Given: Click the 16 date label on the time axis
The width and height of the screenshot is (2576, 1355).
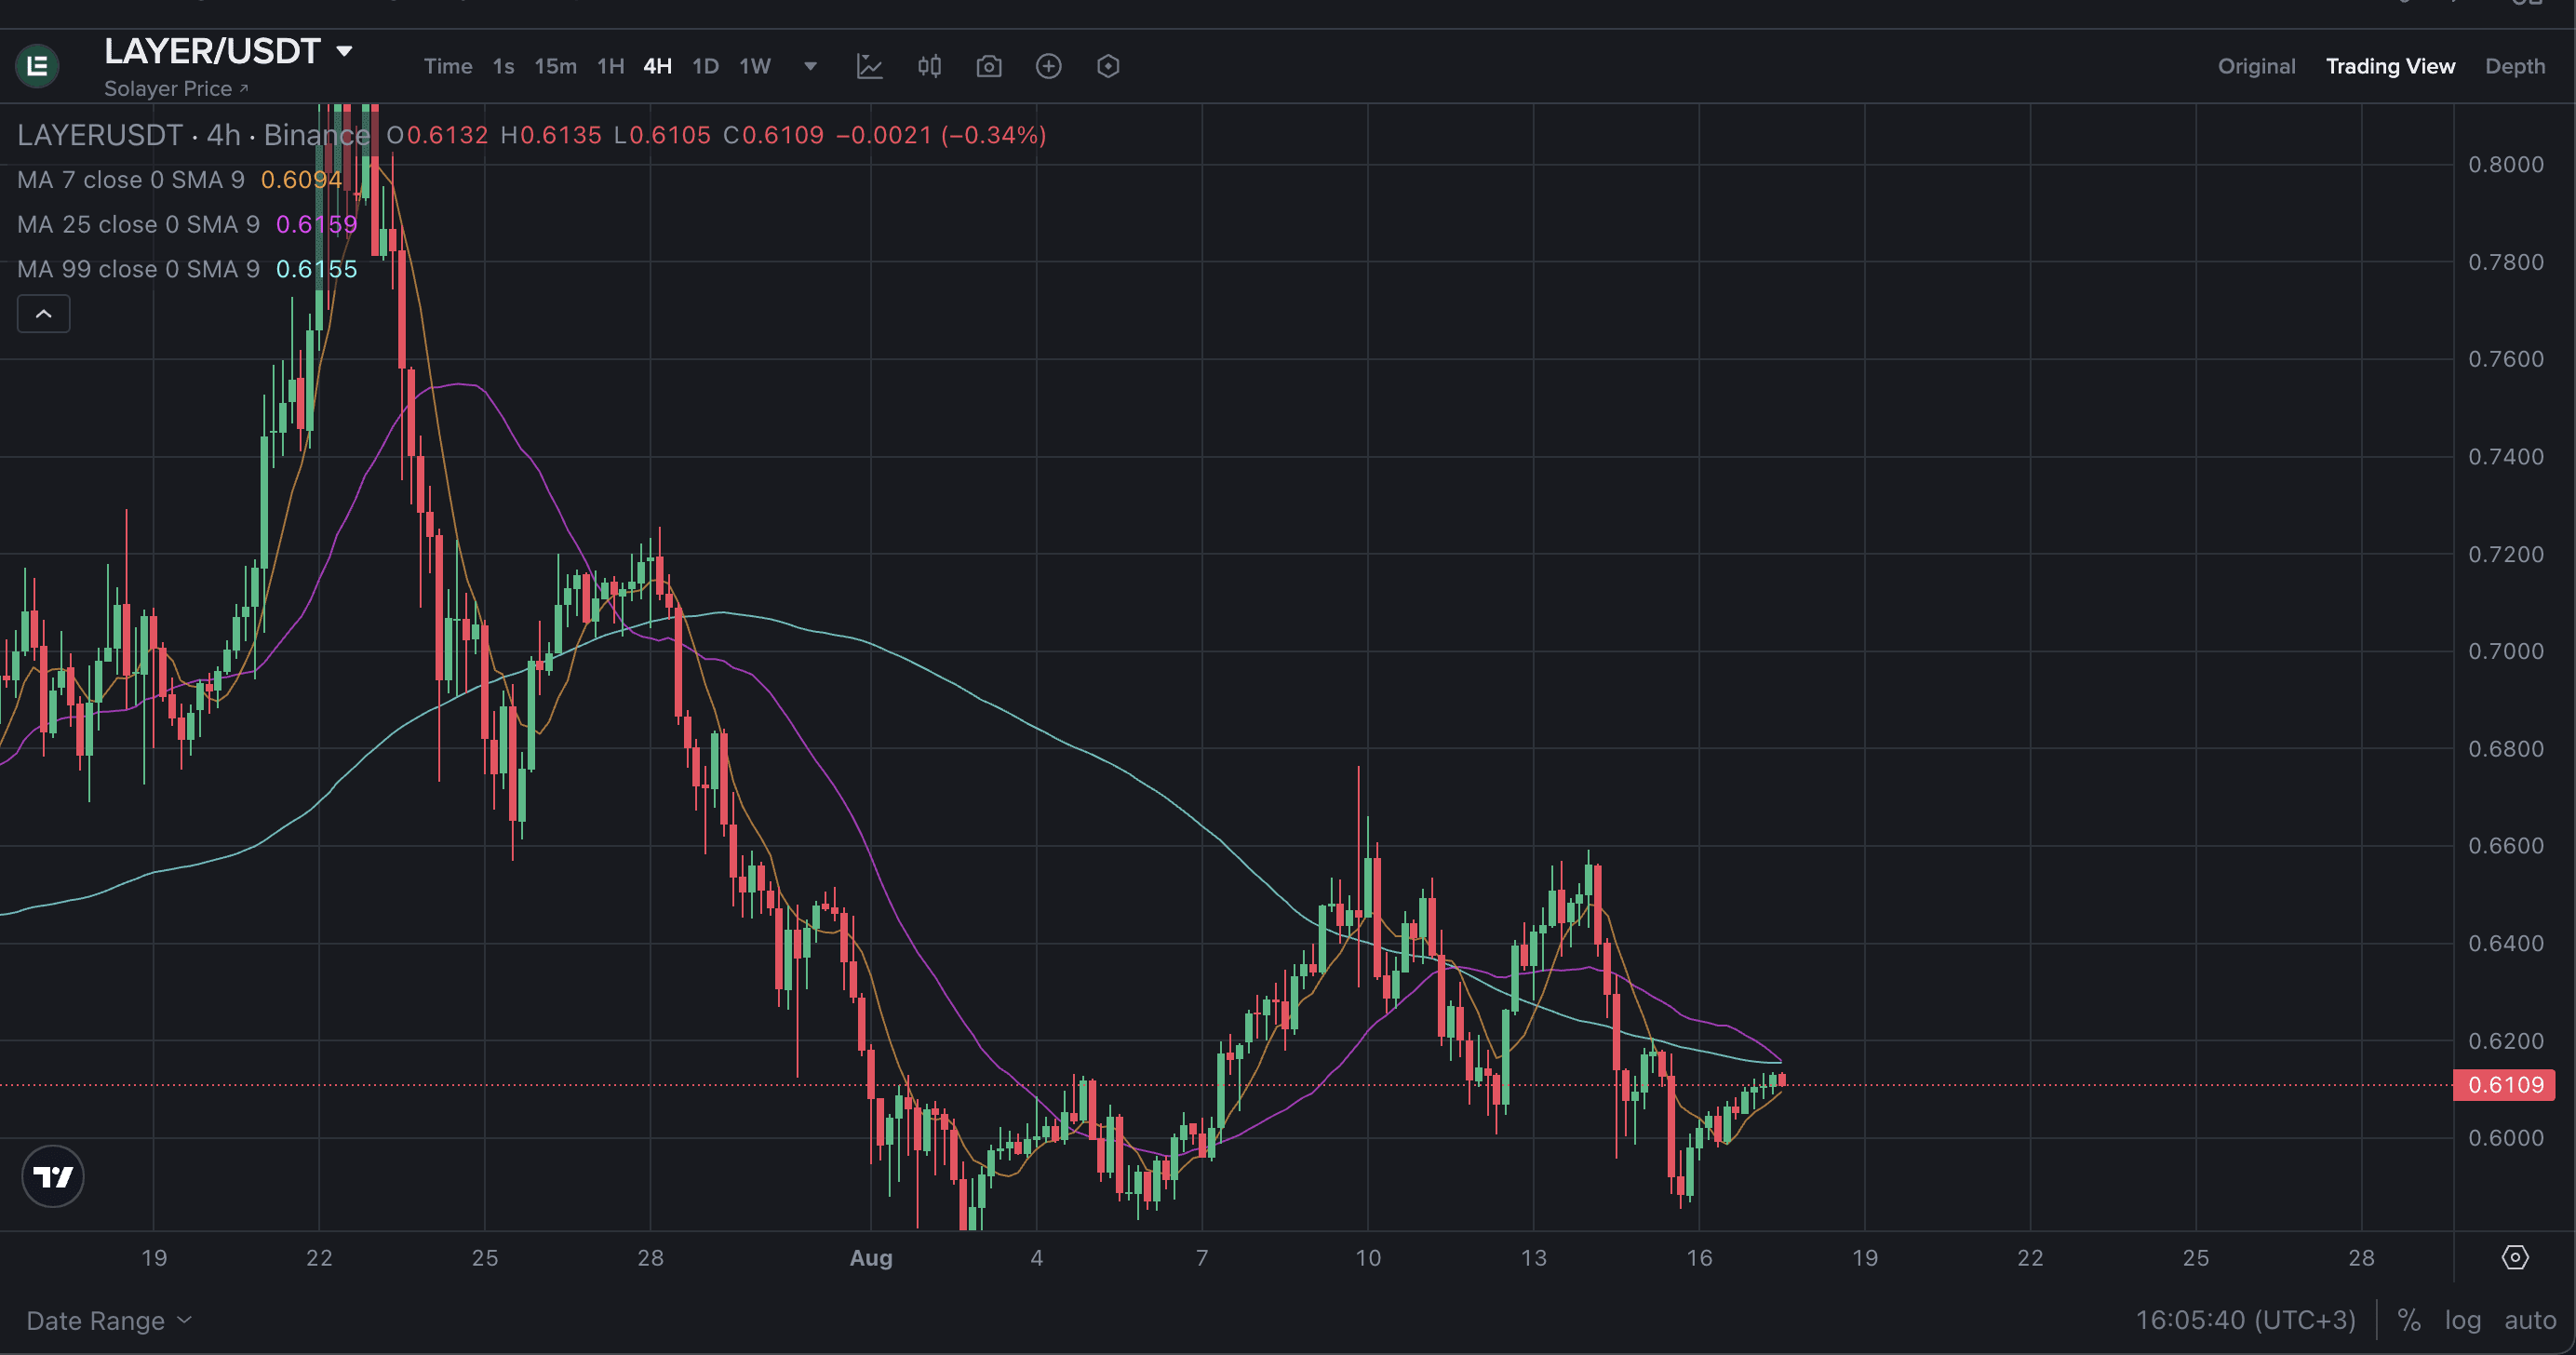Looking at the screenshot, I should [1699, 1258].
